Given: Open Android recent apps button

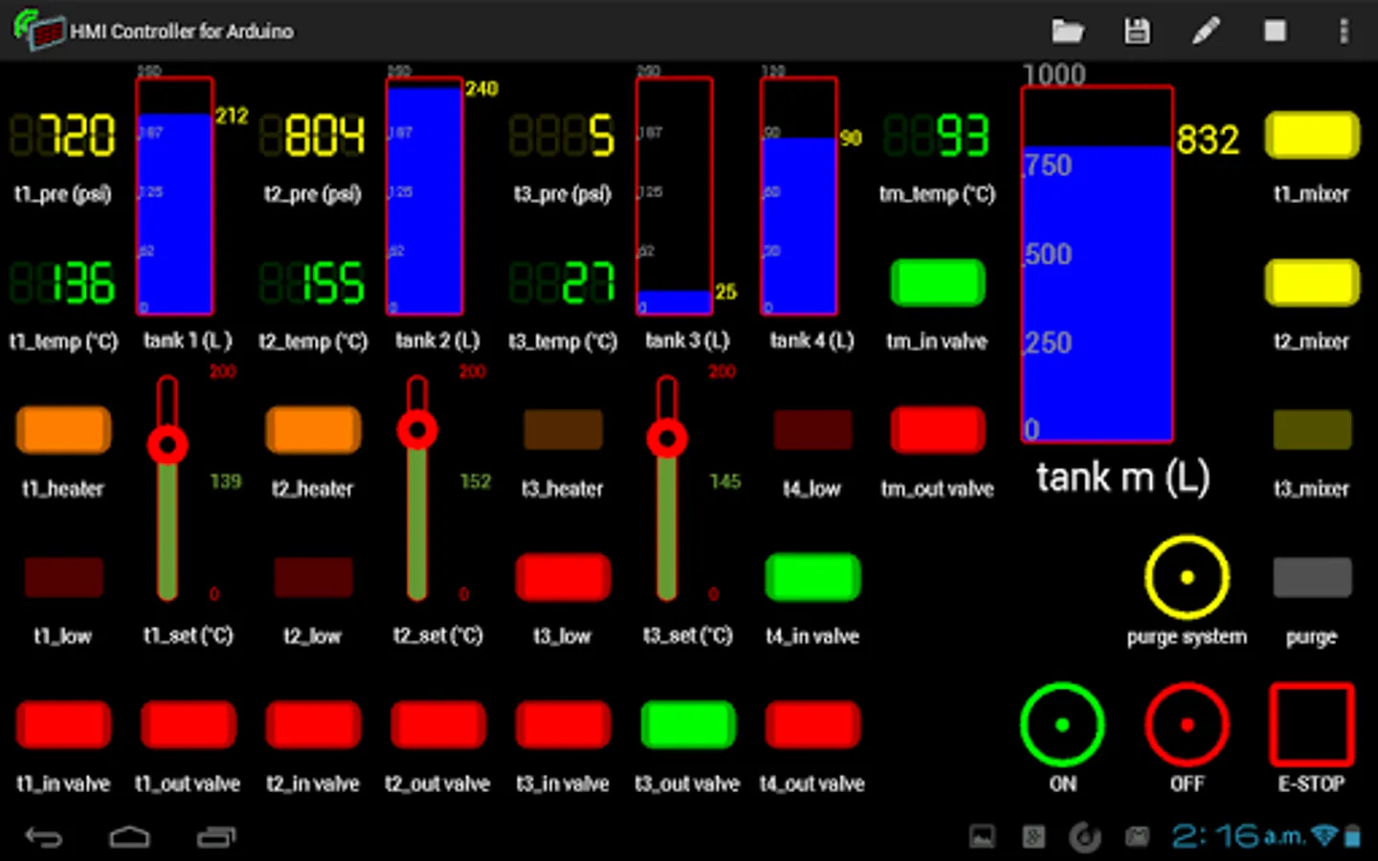Looking at the screenshot, I should coord(216,838).
